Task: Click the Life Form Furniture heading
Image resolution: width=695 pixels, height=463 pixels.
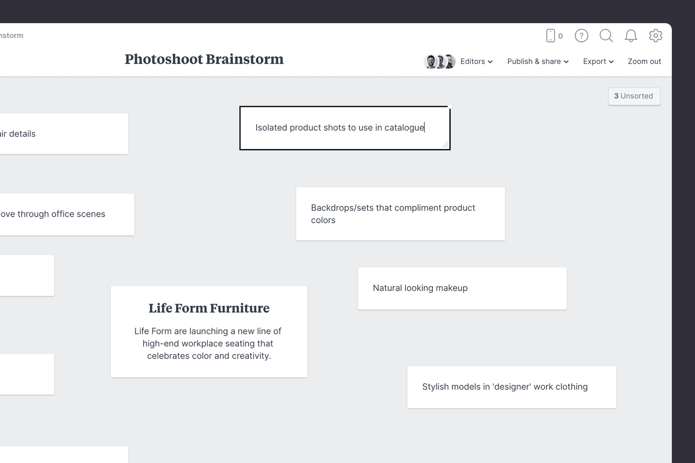Action: [x=209, y=308]
